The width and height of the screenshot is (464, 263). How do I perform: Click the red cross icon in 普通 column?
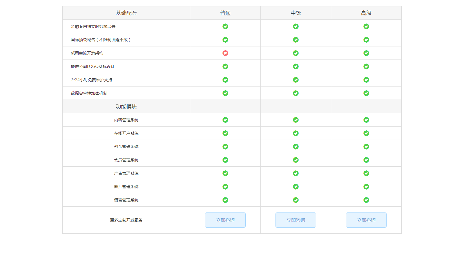pyautogui.click(x=225, y=53)
